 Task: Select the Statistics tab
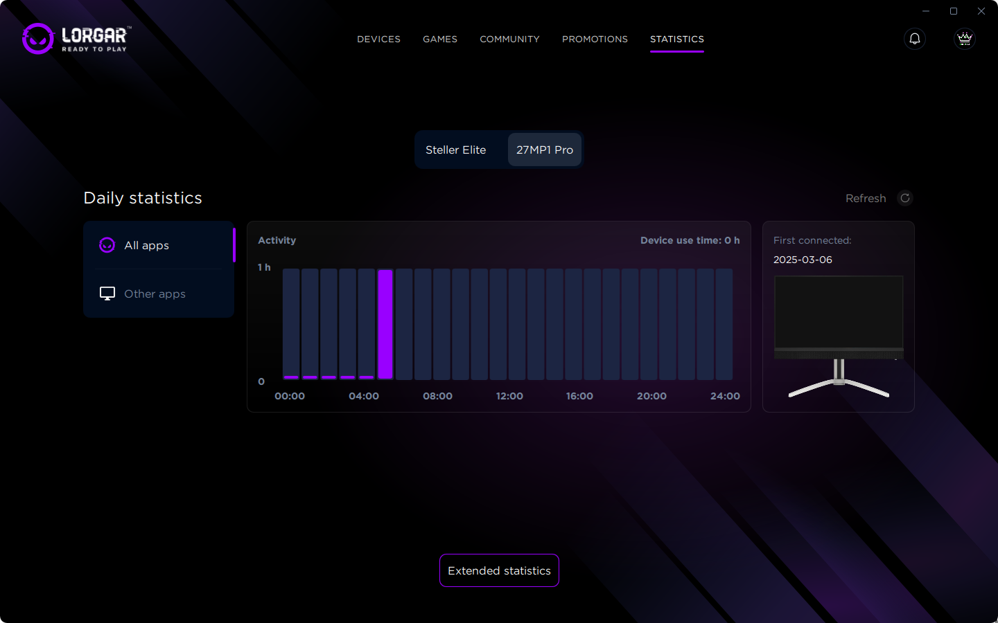[677, 39]
